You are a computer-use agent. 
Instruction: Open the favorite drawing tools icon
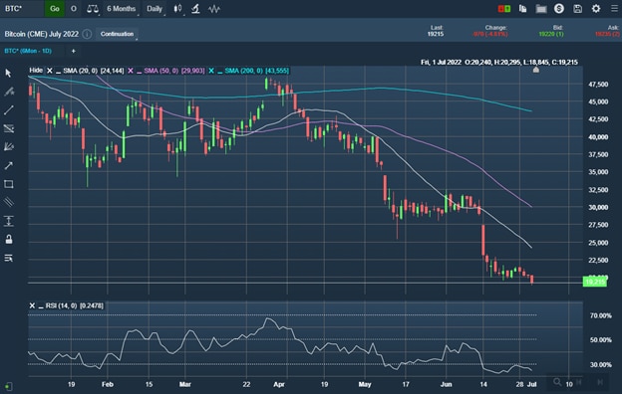tap(8, 92)
